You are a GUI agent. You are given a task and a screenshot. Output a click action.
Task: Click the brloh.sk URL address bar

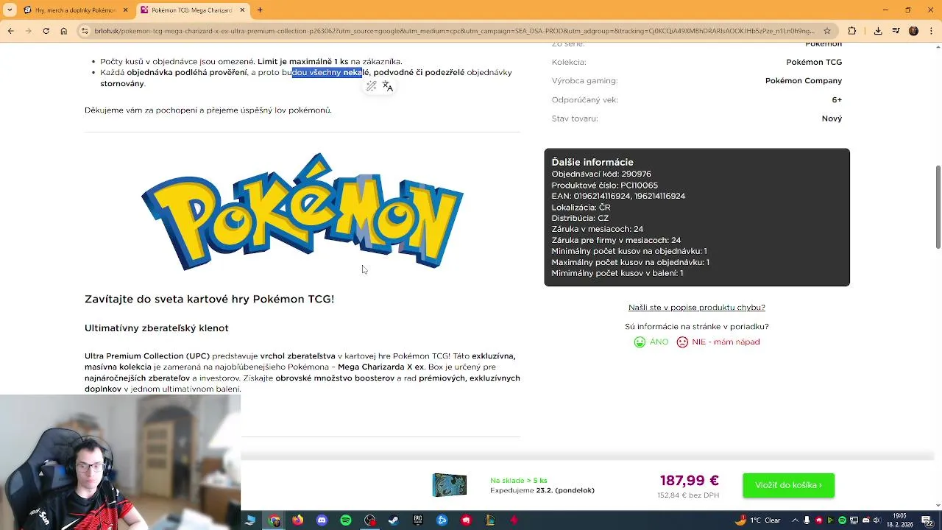click(455, 31)
